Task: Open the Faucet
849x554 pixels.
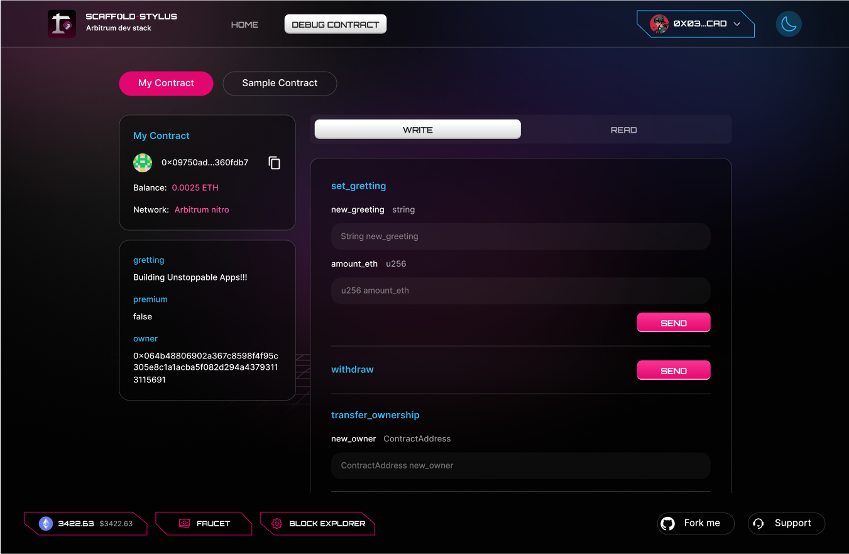Action: [204, 523]
